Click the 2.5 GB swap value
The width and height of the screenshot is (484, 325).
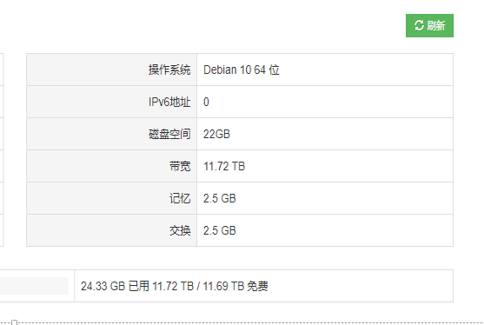(x=220, y=230)
